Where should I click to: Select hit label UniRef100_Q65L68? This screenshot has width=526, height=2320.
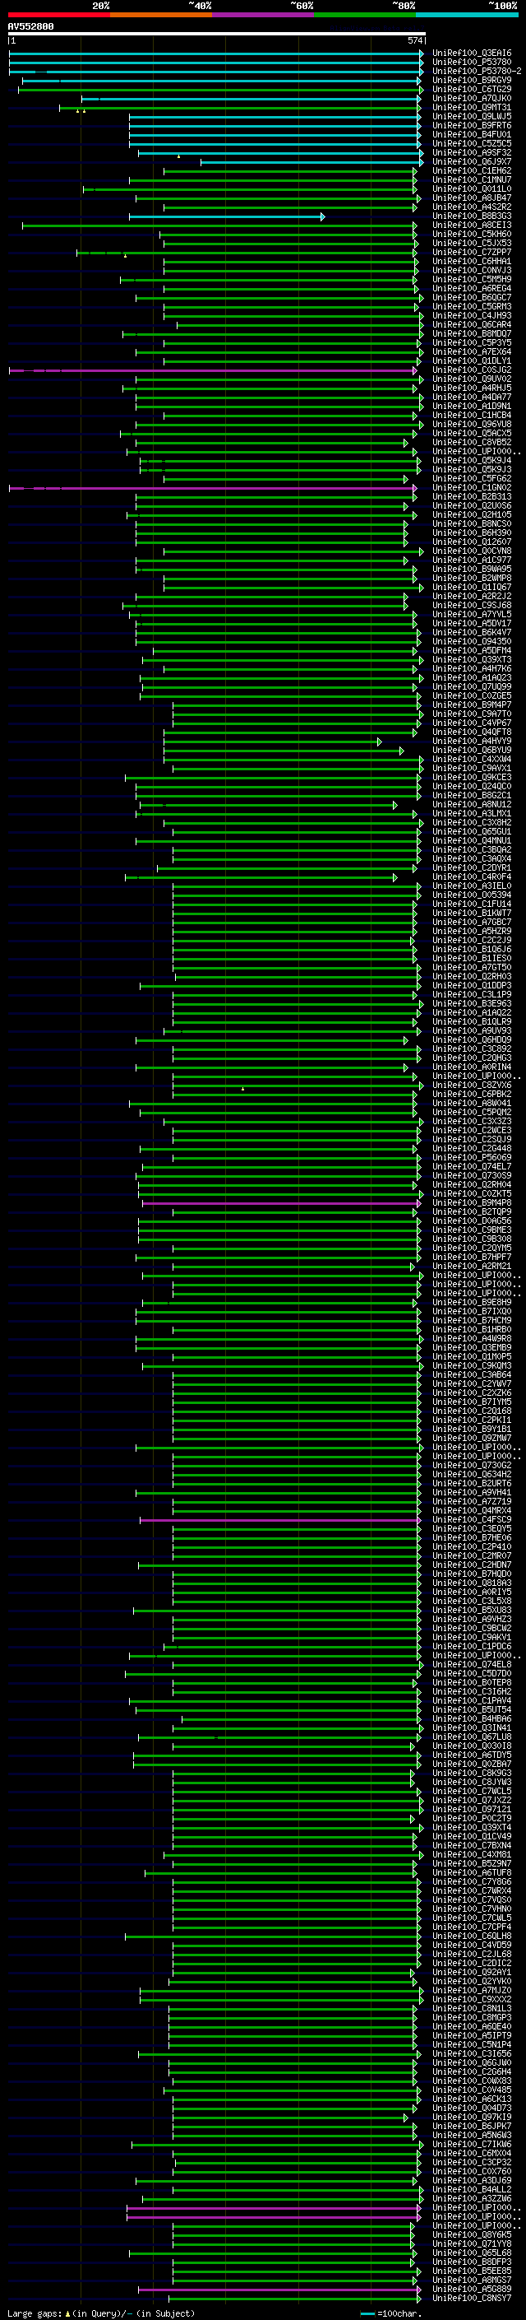(471, 2253)
